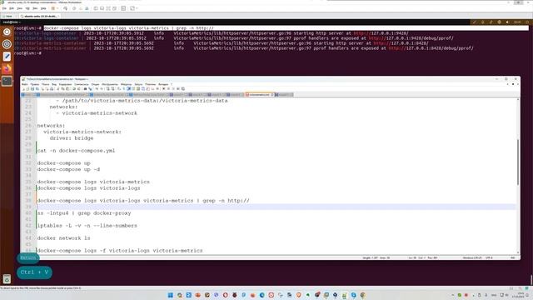Click the Replace icon in Notepad++ toolbar
533x300 pixels.
pos(91,89)
